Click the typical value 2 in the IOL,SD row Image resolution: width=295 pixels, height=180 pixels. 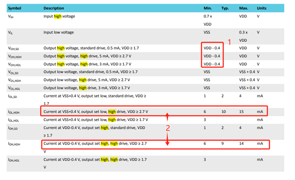coord(223,96)
